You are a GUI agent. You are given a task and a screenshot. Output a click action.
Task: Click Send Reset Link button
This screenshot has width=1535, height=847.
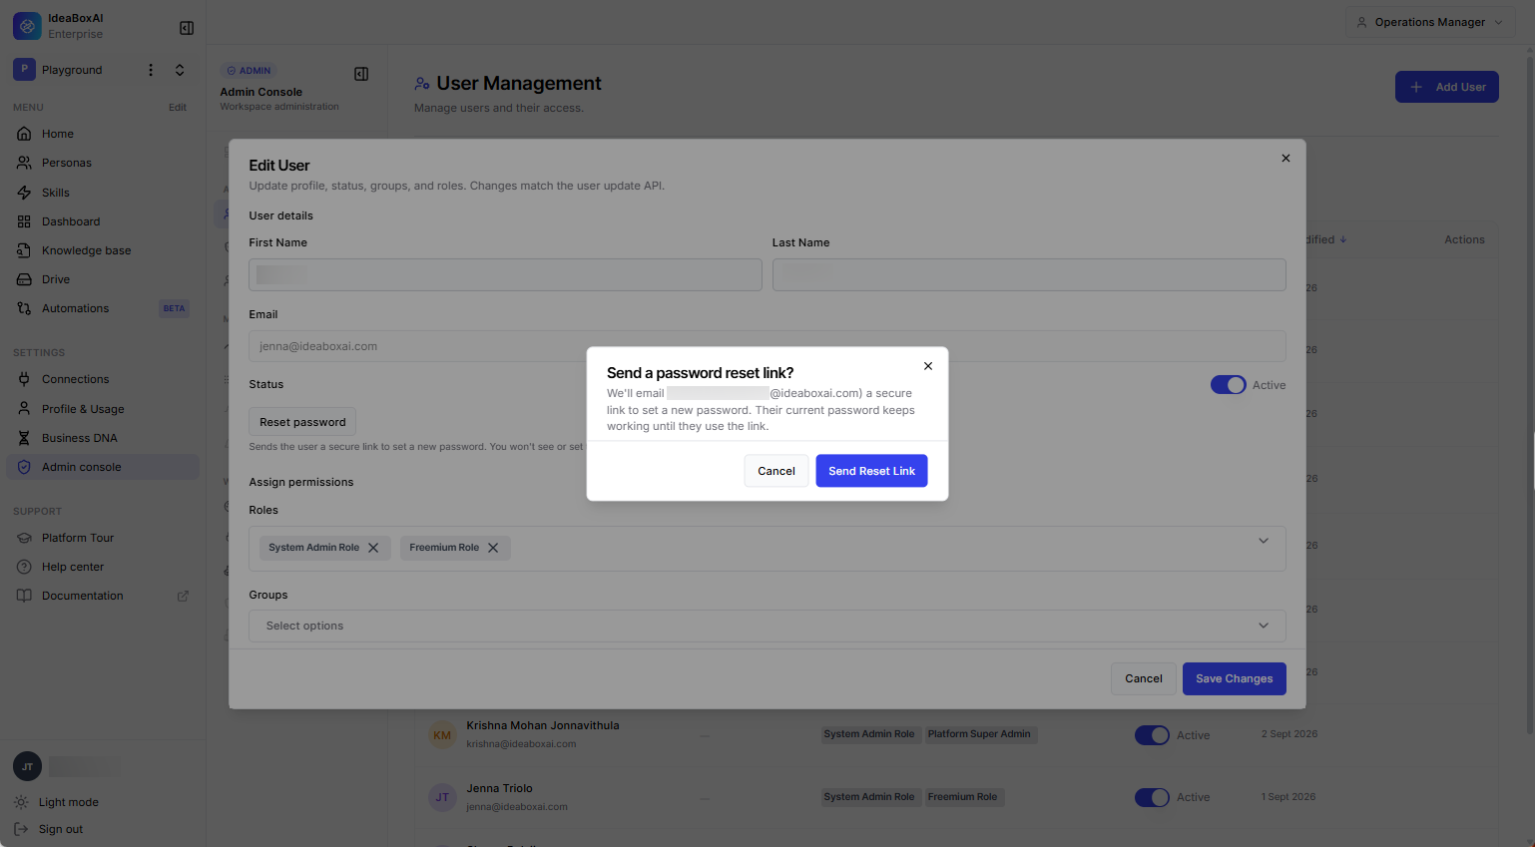[x=871, y=471]
